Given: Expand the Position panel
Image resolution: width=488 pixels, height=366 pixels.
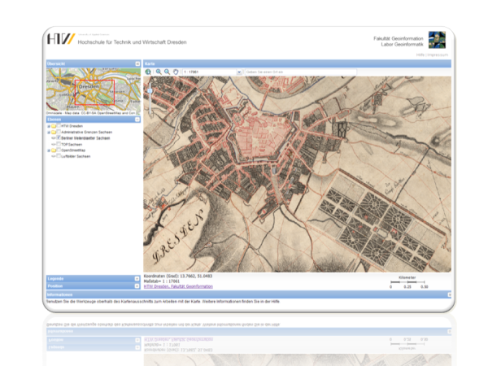Looking at the screenshot, I should tap(137, 286).
